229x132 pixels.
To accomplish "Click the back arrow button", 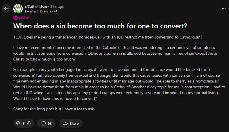I will tap(6, 9).
